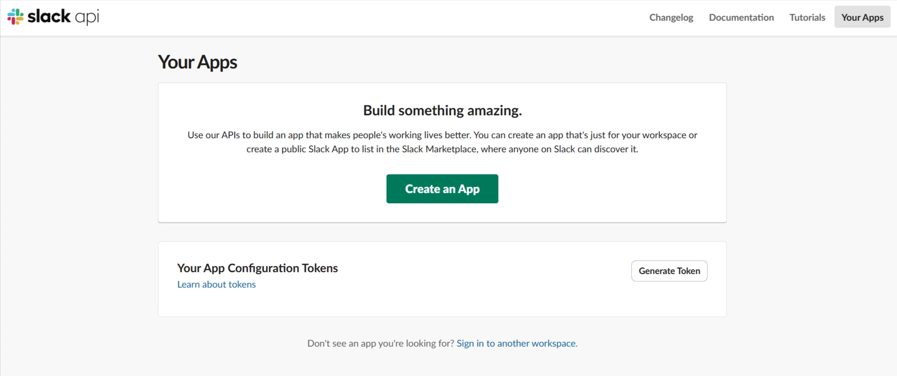The height and width of the screenshot is (376, 897).
Task: Click the Create an App button
Action: [442, 189]
